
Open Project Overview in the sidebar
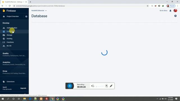tap(12, 17)
